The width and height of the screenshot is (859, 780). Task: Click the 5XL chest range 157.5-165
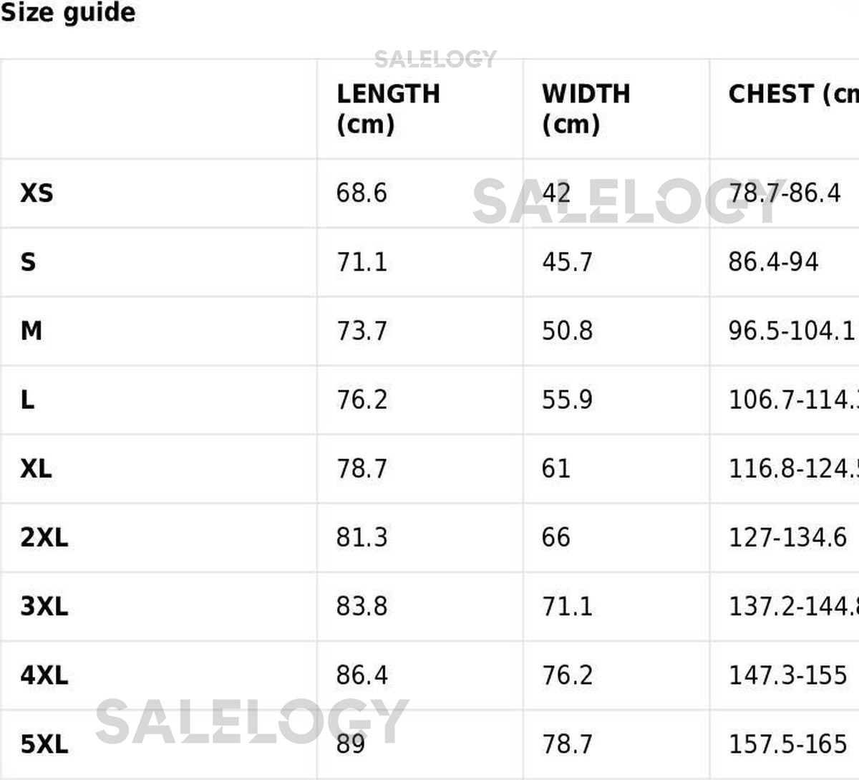pyautogui.click(x=787, y=744)
